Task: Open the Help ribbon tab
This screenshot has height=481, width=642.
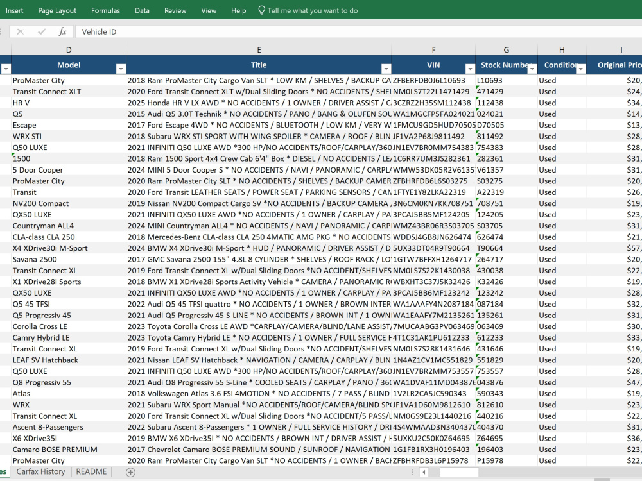Action: coord(239,11)
